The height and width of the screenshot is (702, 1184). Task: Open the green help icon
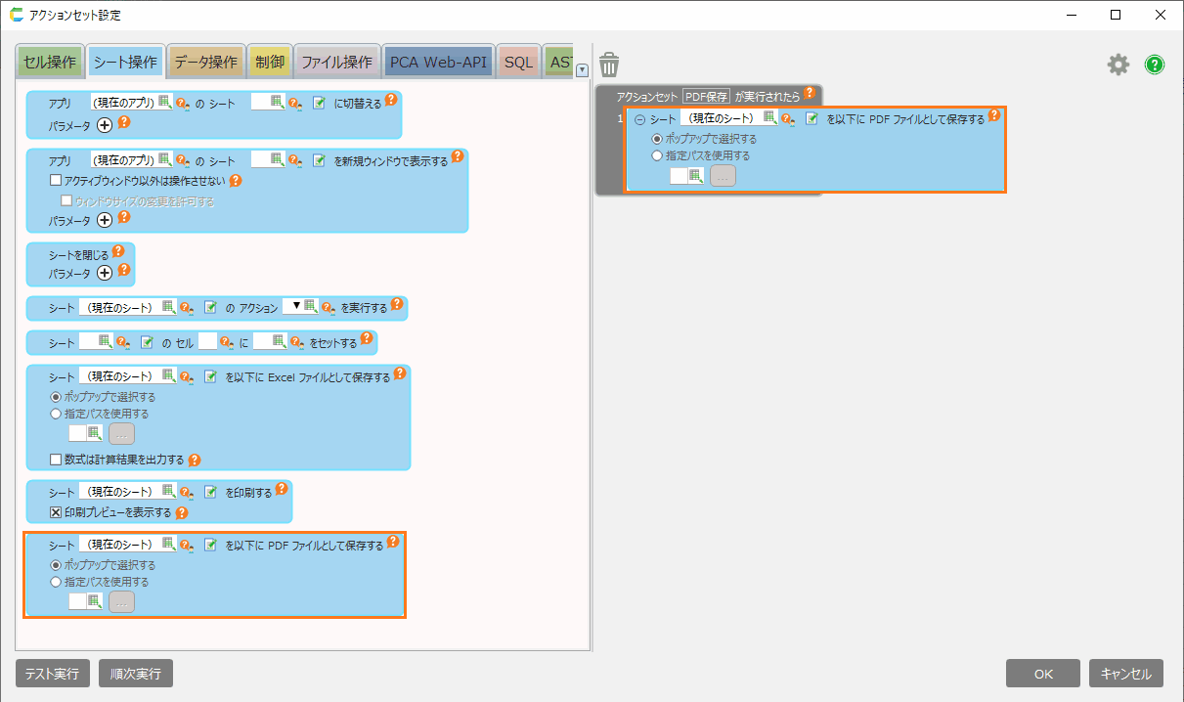(1155, 66)
